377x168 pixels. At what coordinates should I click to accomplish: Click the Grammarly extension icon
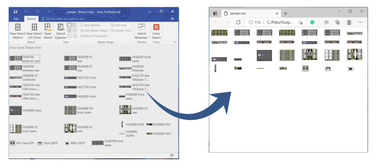[x=313, y=22]
